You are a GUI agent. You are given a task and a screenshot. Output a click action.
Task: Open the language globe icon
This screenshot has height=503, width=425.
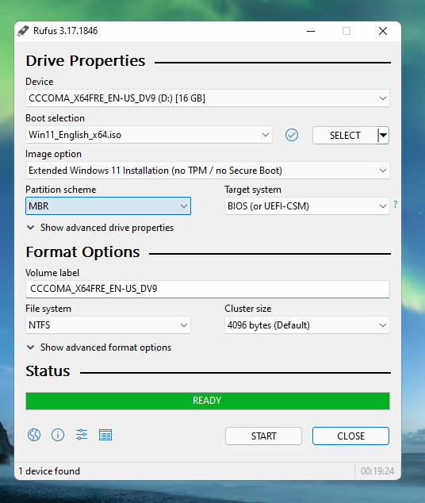(x=34, y=435)
